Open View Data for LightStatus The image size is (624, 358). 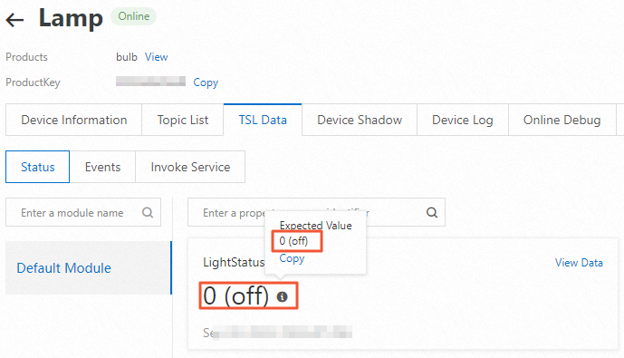coord(579,263)
